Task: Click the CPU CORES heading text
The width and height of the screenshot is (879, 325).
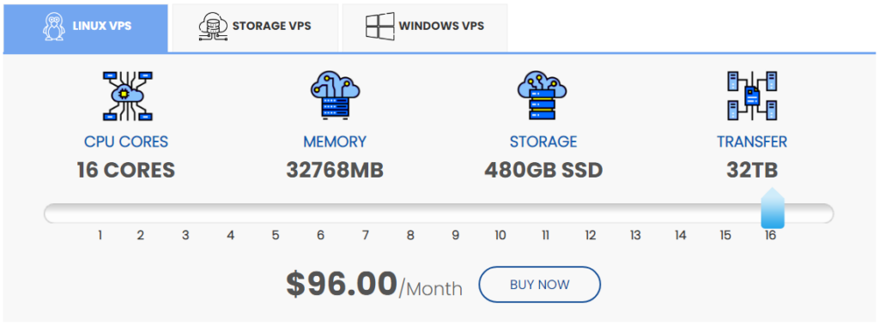Action: (126, 141)
